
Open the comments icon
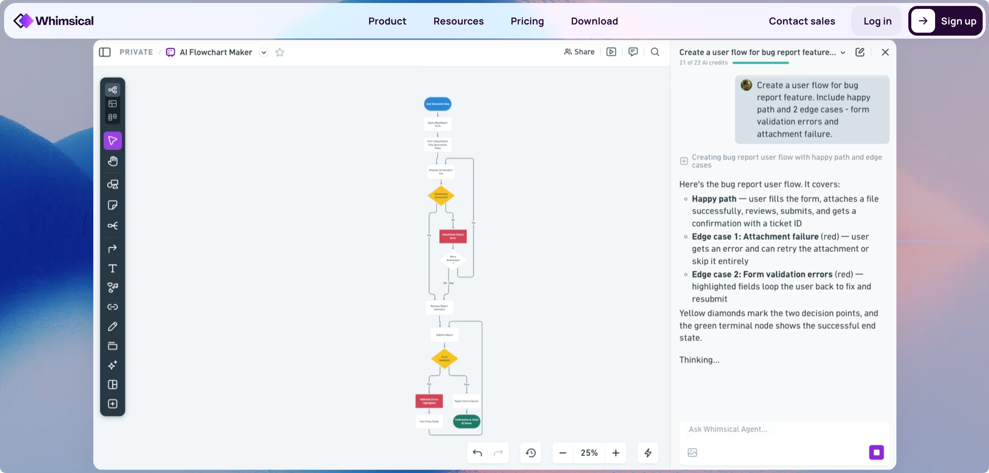pyautogui.click(x=633, y=52)
